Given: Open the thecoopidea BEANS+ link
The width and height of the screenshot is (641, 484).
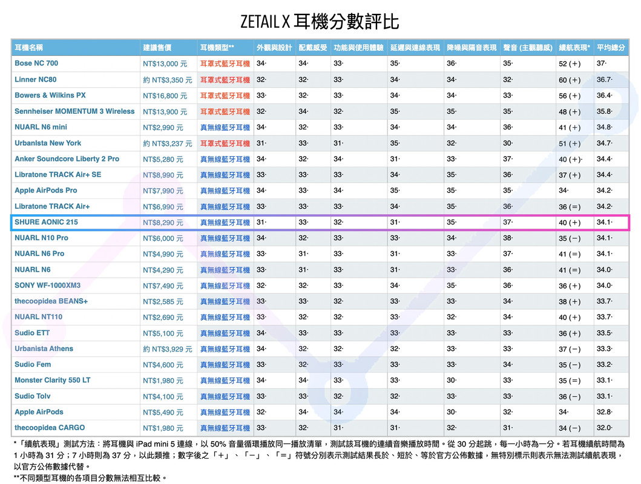Looking at the screenshot, I should [51, 301].
